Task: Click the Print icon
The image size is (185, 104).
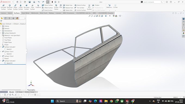Action: (34, 2)
